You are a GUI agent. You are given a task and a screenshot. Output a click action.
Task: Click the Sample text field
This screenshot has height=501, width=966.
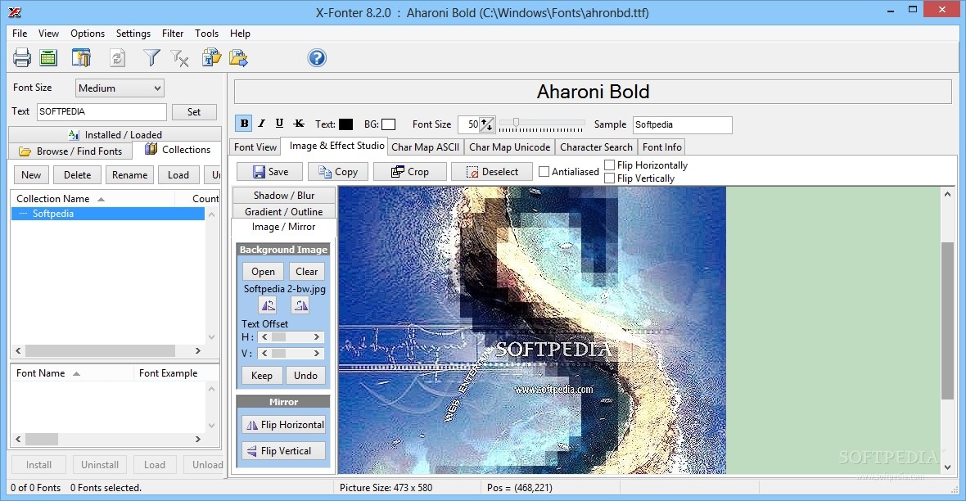683,124
